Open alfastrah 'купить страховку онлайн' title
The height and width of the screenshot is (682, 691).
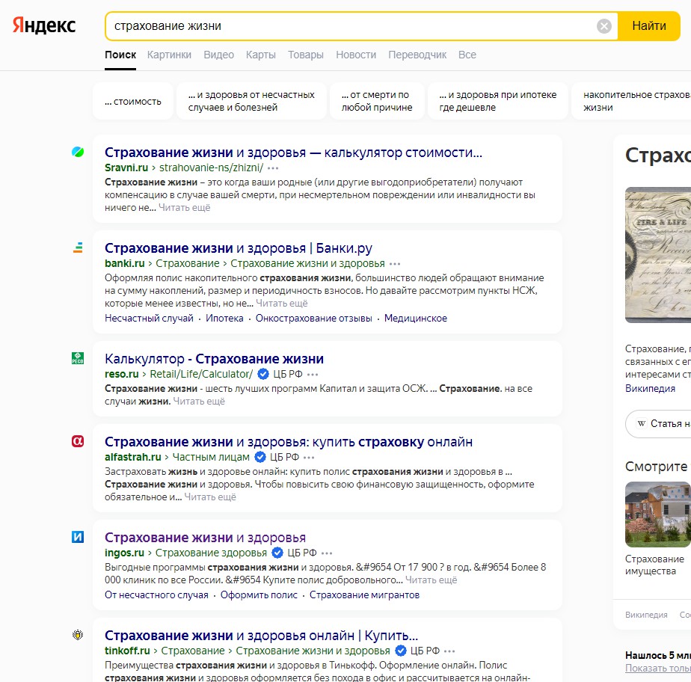[289, 441]
